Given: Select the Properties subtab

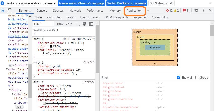Looking at the screenshot, I should click(x=140, y=17).
